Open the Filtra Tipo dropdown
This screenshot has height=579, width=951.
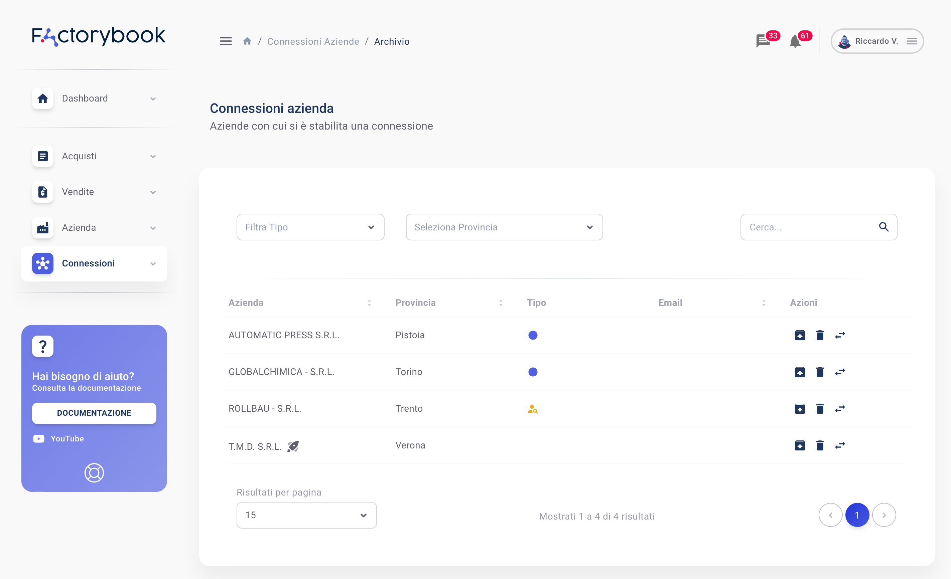pos(310,227)
